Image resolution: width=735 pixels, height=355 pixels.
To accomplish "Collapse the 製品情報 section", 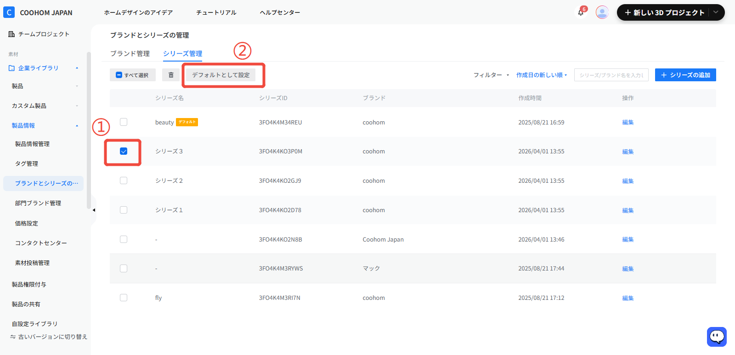I will (77, 125).
